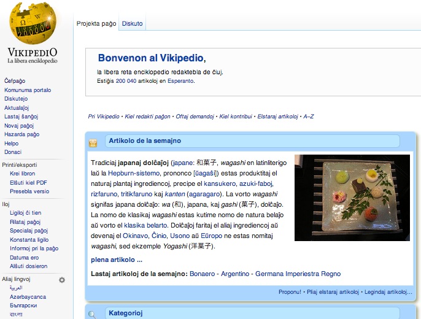Screen dimensions: 421x319
Task: Open Specialaj paĝoj
Action: point(29,231)
